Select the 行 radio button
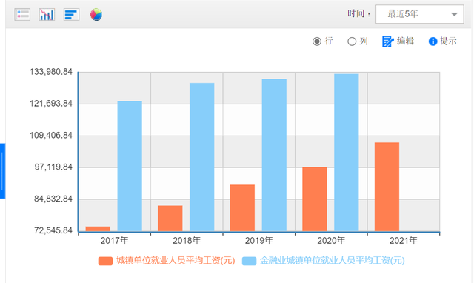The image size is (474, 283). point(317,41)
